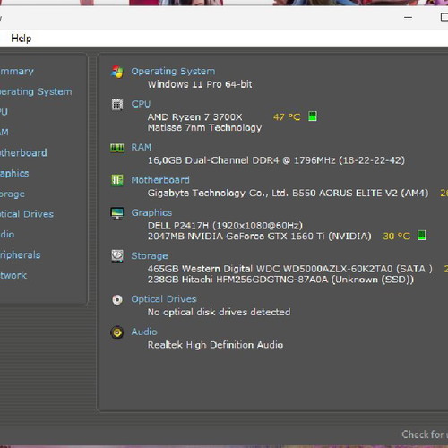Screen dimensions: 448x448
Task: Select Audio in the sidebar
Action: click(x=7, y=235)
